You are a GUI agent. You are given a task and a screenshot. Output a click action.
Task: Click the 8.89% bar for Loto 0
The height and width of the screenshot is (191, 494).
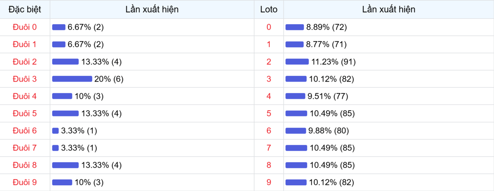point(294,27)
